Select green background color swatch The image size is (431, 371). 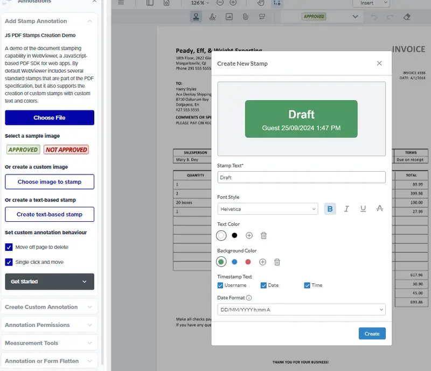click(221, 262)
